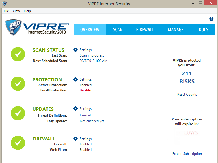Open Settings link under Firewall heading
Image resolution: width=218 pixels, height=163 pixels.
click(x=86, y=139)
